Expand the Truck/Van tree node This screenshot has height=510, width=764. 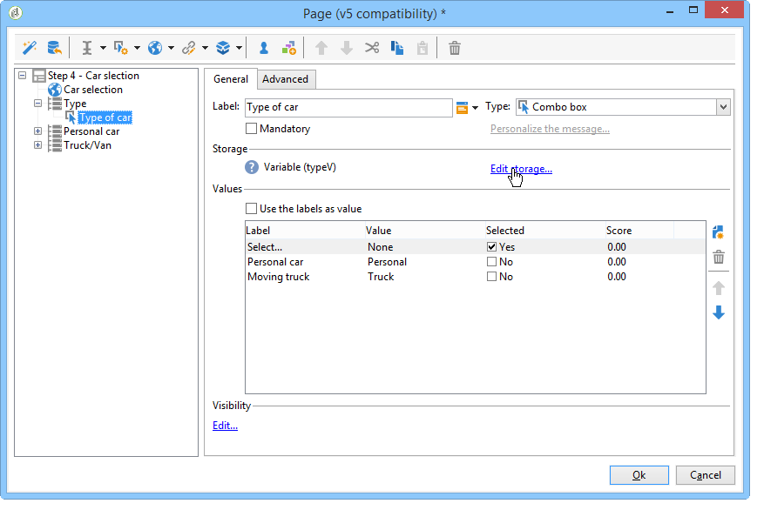[38, 145]
